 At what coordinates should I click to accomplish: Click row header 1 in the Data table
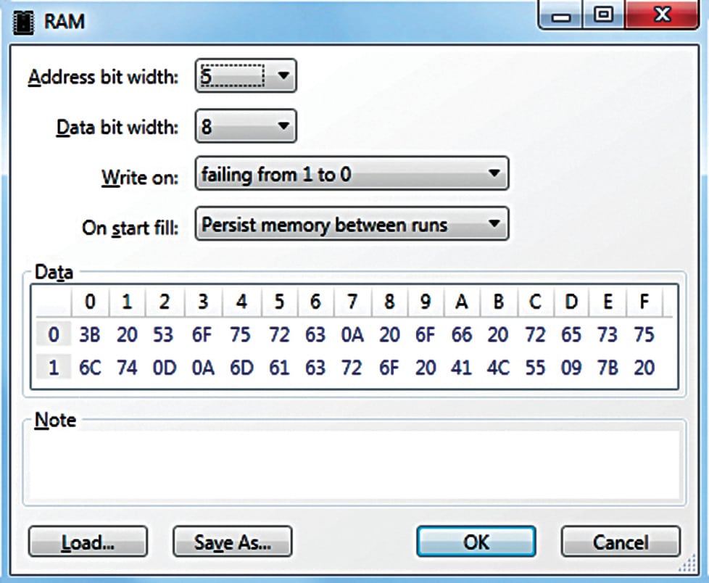pyautogui.click(x=52, y=368)
